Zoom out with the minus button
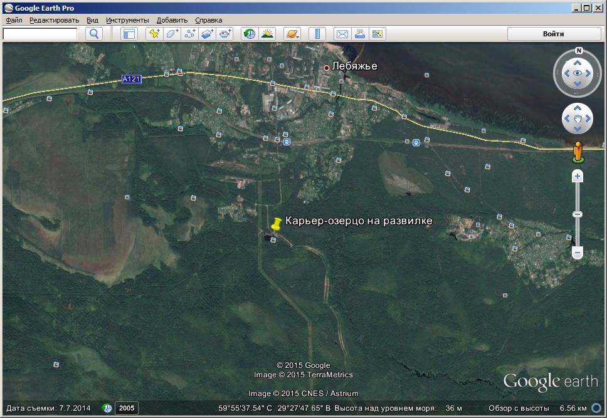 577,253
